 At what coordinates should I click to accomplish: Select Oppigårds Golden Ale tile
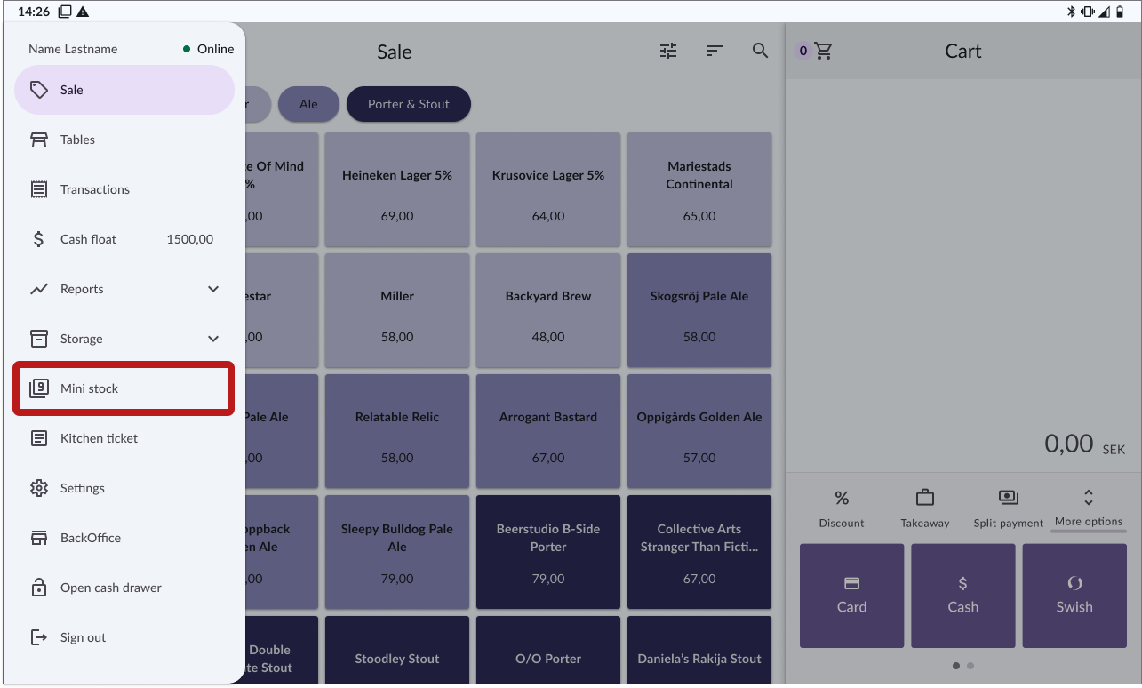point(699,432)
